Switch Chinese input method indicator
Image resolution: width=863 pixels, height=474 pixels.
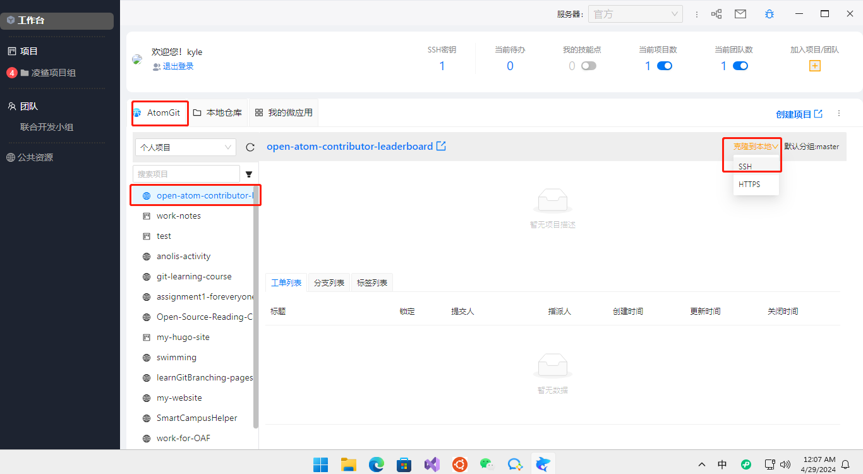click(x=722, y=465)
